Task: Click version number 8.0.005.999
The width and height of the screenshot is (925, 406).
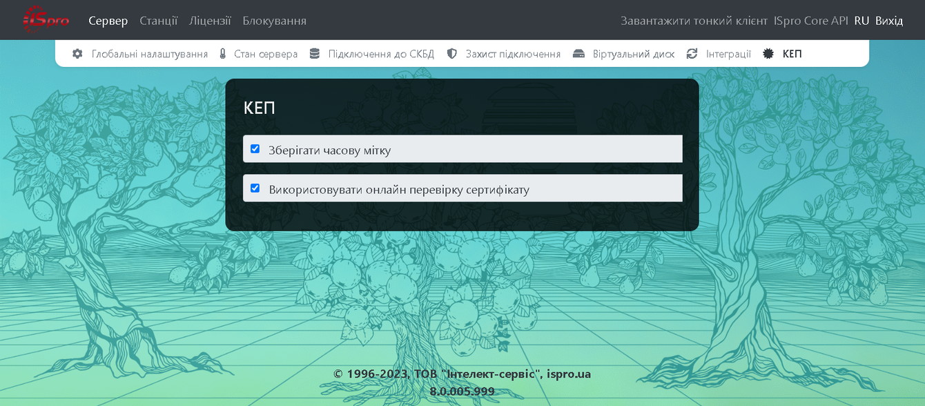Action: coord(462,391)
